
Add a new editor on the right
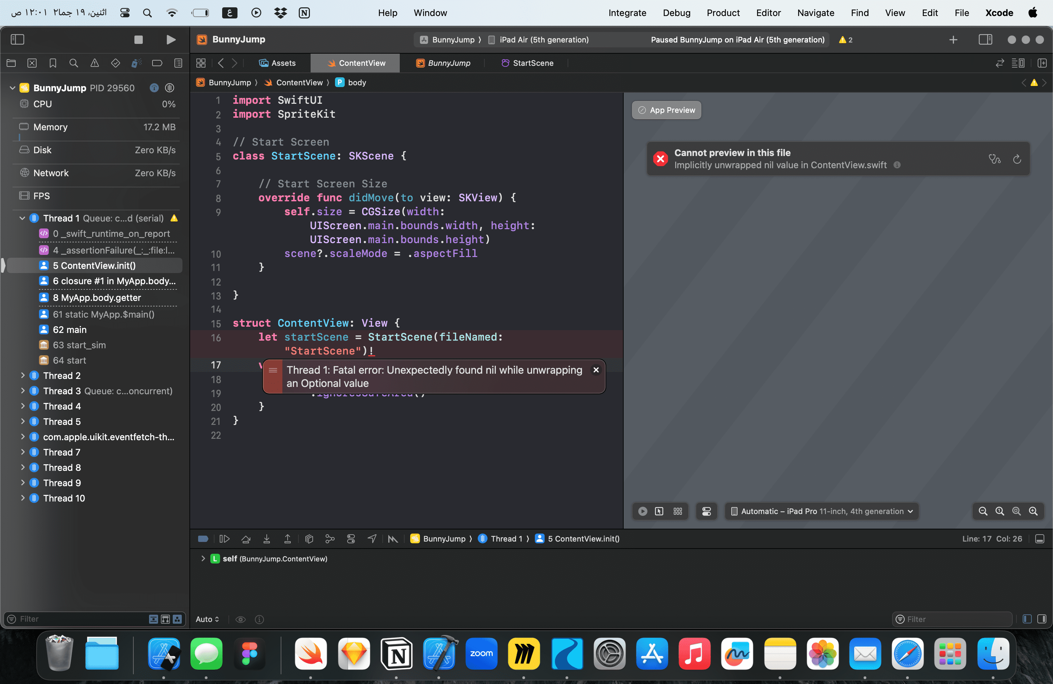pyautogui.click(x=1043, y=63)
